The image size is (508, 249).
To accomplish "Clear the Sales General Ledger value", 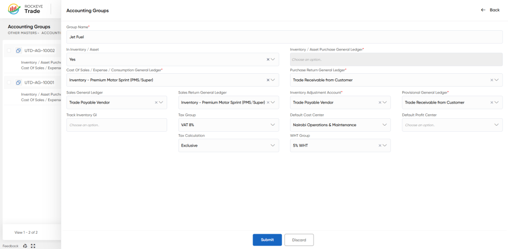I will click(x=156, y=102).
